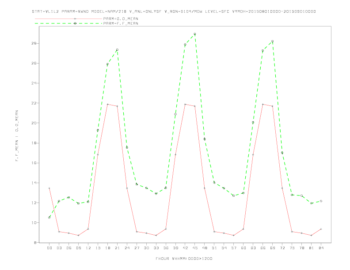Click the chart header starting STAT-VL1L2 PARAM-VWND
The image size is (350, 270).
click(x=174, y=11)
